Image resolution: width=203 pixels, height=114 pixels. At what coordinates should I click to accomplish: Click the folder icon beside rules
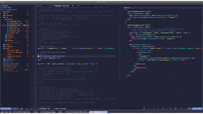(4, 44)
